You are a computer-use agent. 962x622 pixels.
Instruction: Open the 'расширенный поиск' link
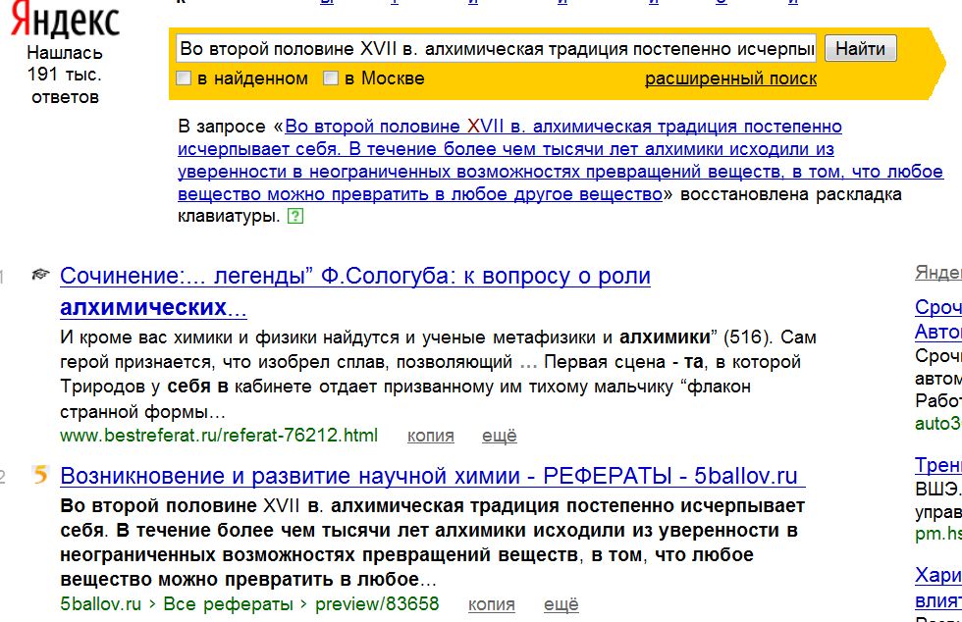[x=730, y=78]
